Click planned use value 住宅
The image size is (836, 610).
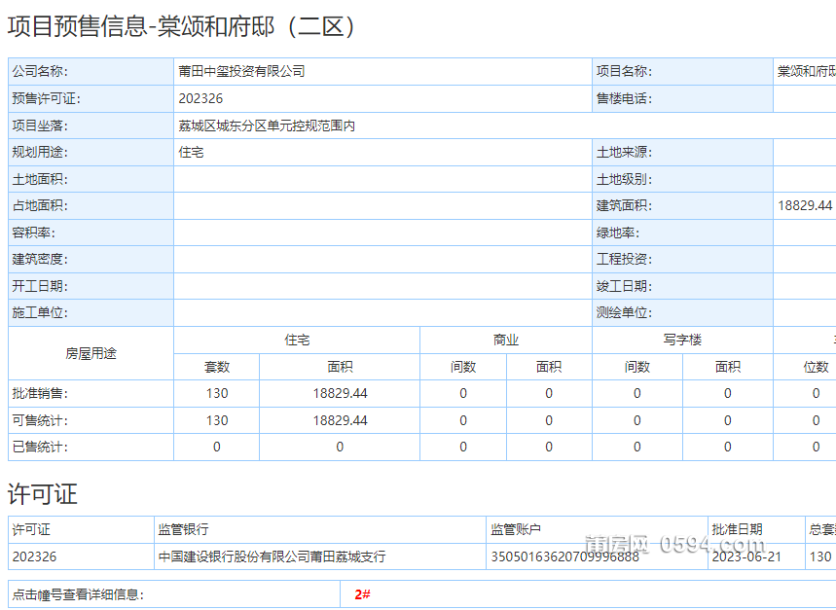coord(191,153)
